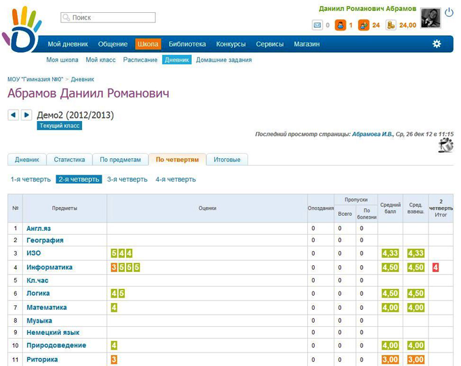The width and height of the screenshot is (461, 366).
Task: Open Абрамова И.В. profile link
Action: click(372, 134)
